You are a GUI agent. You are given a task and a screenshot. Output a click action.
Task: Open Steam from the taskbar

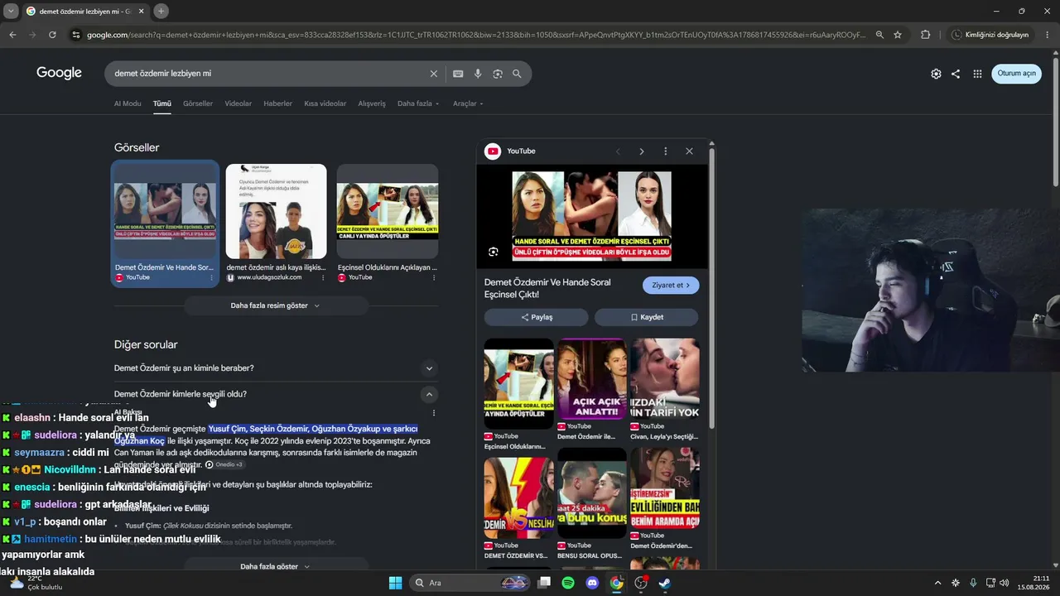pos(664,583)
